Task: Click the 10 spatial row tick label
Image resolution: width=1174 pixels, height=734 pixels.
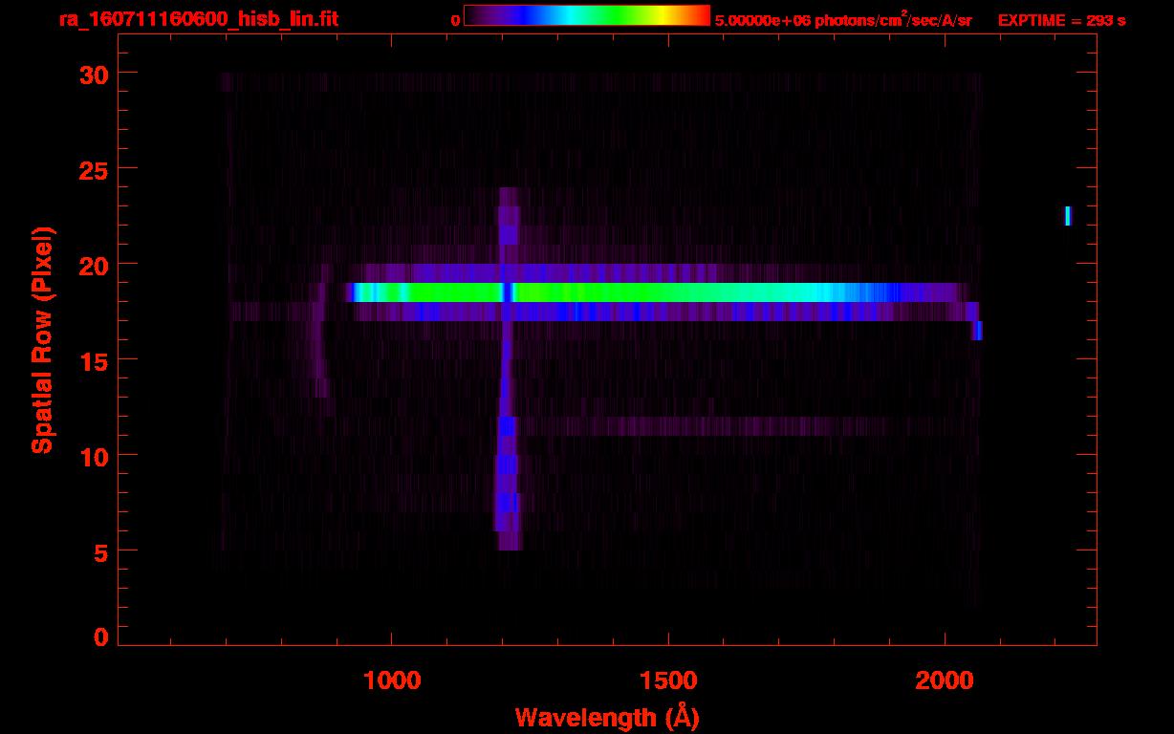Action: point(96,456)
